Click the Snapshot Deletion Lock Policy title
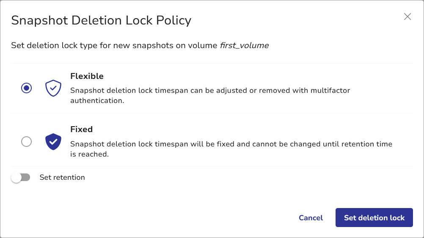The image size is (424, 238). (101, 20)
